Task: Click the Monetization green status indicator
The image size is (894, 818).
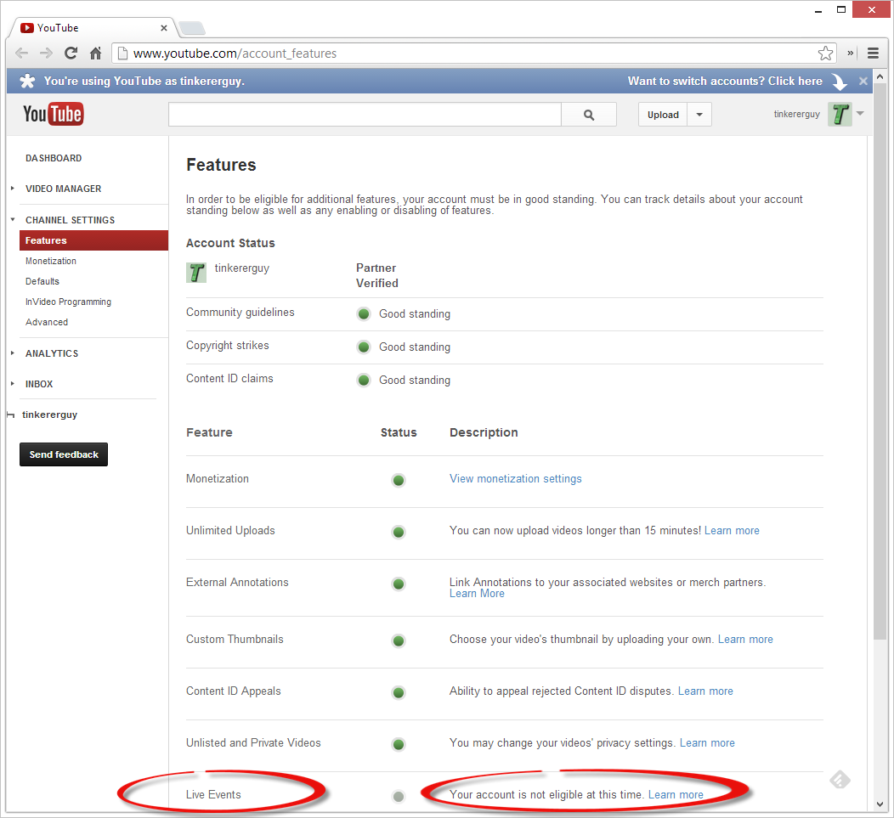Action: tap(399, 480)
